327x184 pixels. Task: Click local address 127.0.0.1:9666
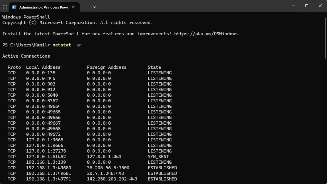45,145
